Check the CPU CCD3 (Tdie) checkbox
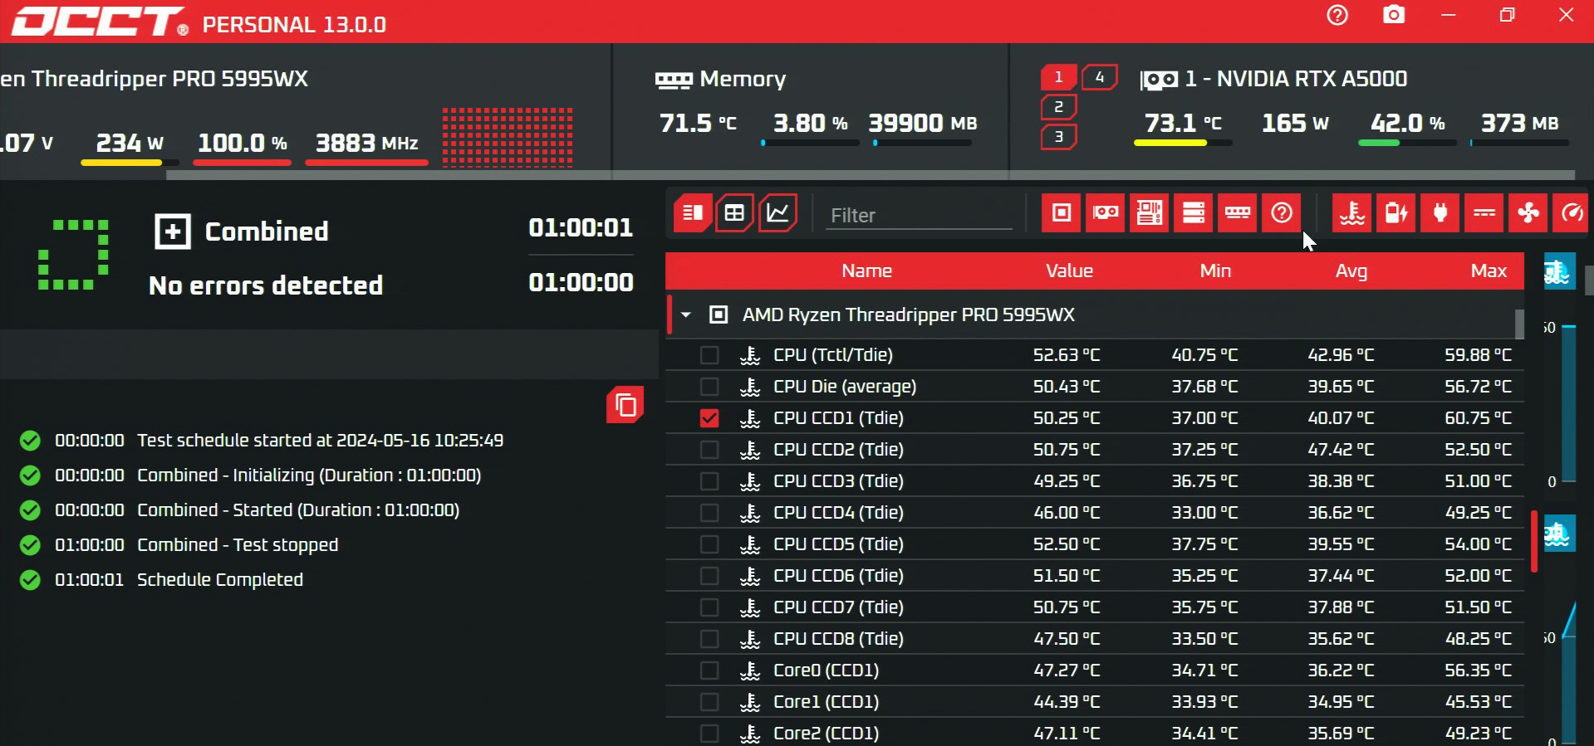 coord(709,481)
